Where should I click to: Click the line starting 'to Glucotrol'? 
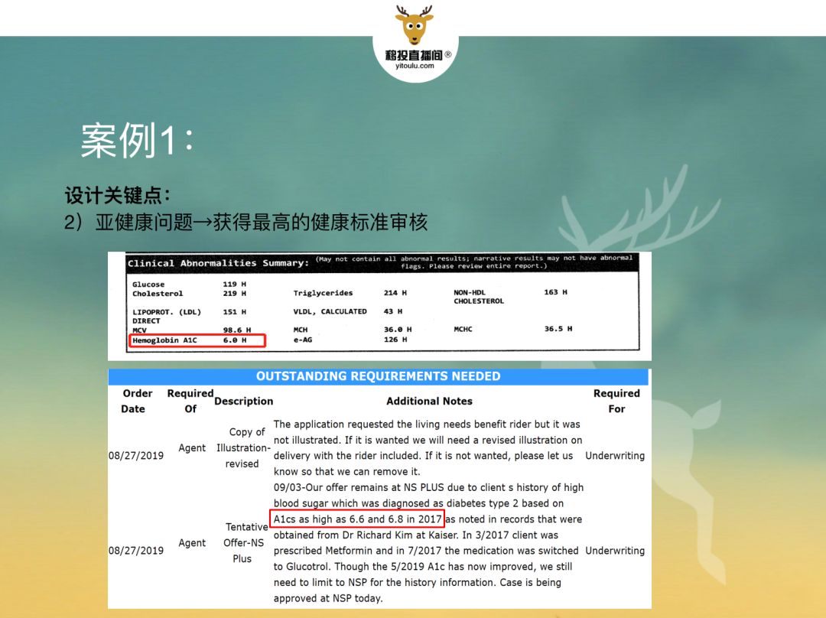pyautogui.click(x=422, y=566)
